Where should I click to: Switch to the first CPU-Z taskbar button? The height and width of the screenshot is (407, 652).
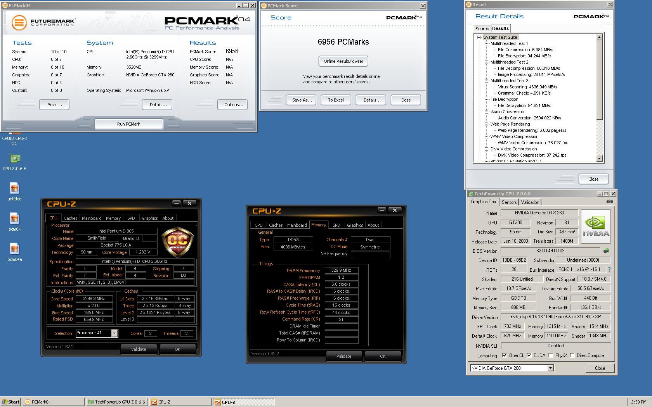point(180,402)
